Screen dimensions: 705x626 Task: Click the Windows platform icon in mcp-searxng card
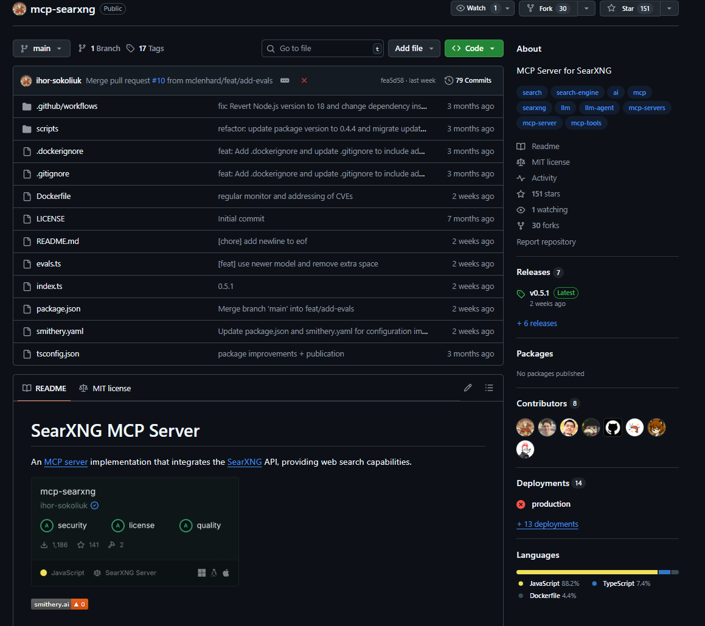201,572
